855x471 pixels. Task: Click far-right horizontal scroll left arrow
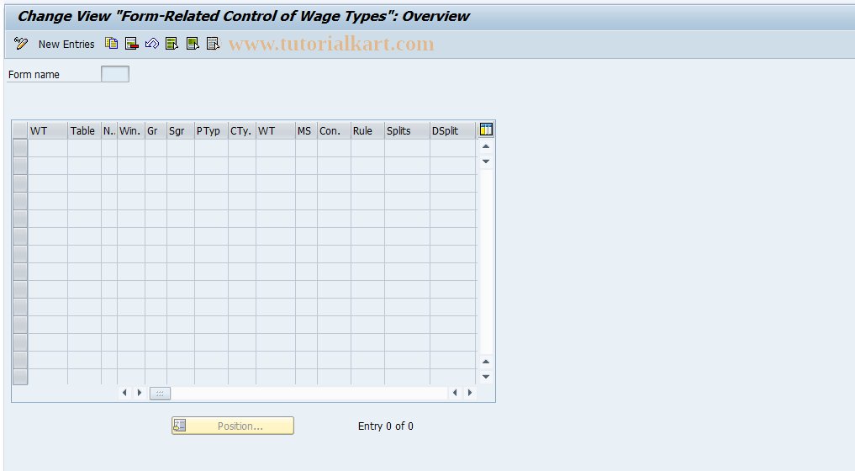tap(455, 393)
